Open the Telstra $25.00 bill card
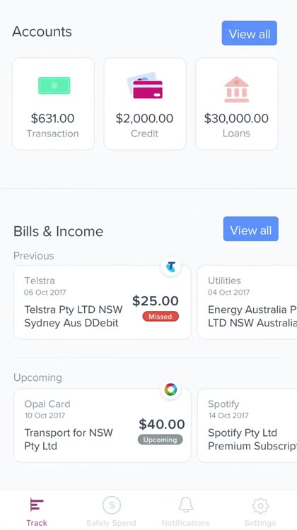The image size is (297, 530). coord(102,302)
